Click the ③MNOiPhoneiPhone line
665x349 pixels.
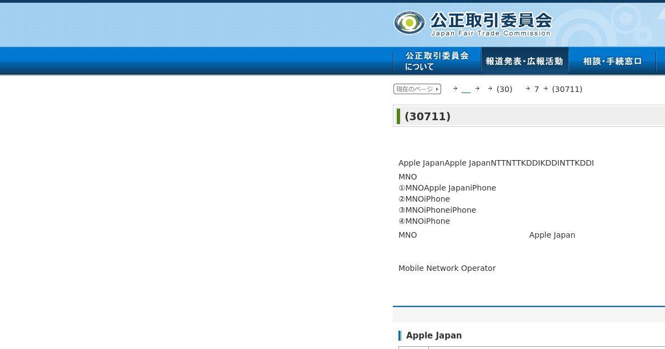tap(437, 210)
